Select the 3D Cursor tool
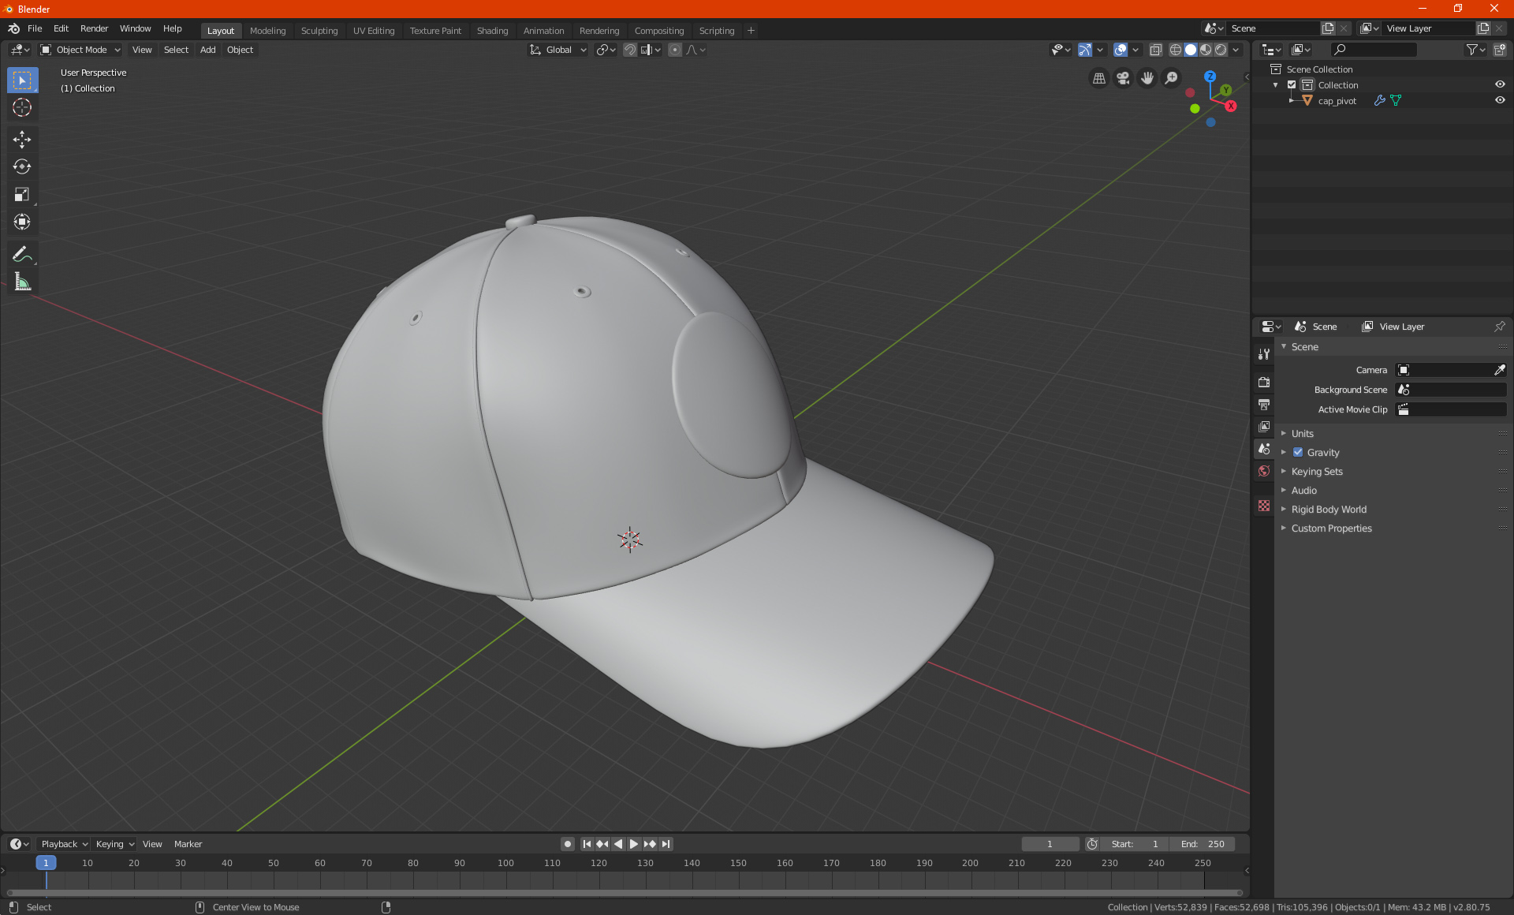The width and height of the screenshot is (1514, 915). [x=22, y=107]
